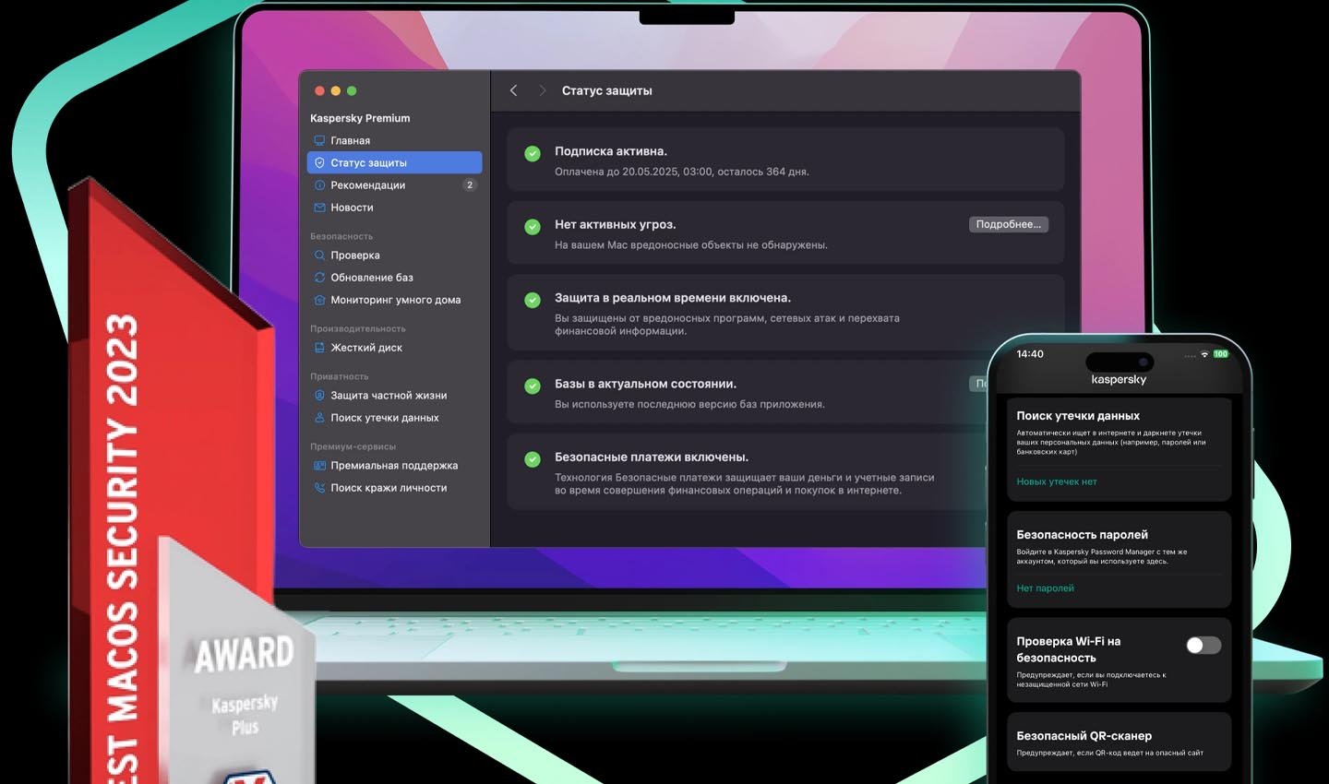This screenshot has width=1329, height=784.
Task: Click the Поиск кражи личности phone icon
Action: [x=319, y=488]
